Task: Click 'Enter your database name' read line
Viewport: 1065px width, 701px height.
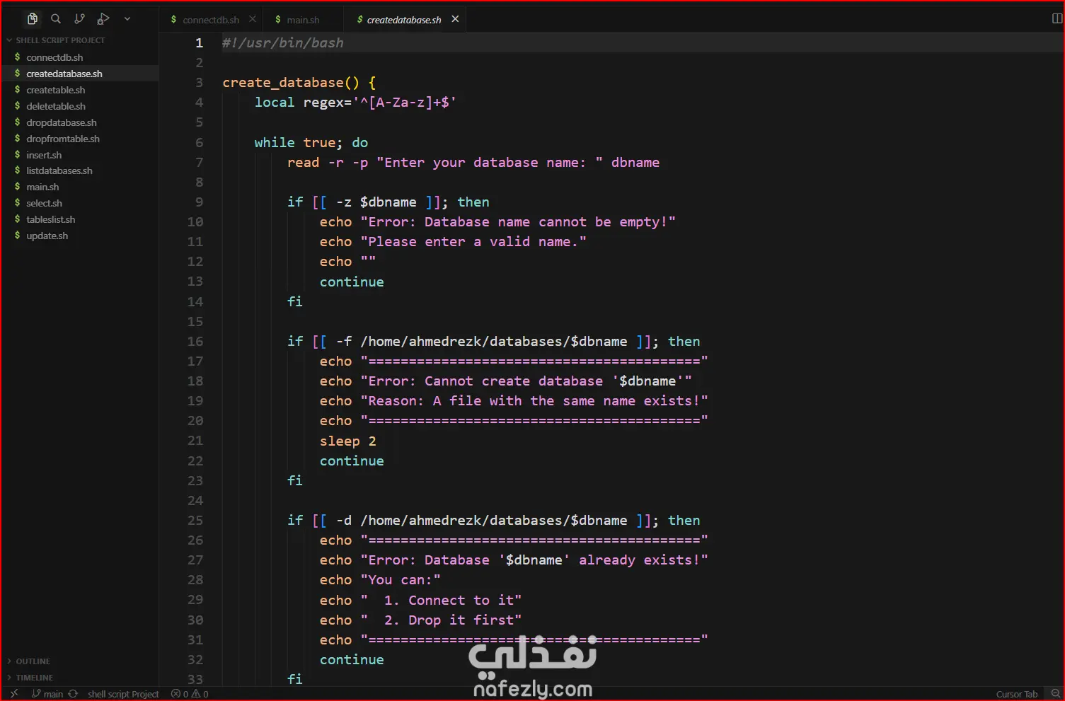Action: 473,163
